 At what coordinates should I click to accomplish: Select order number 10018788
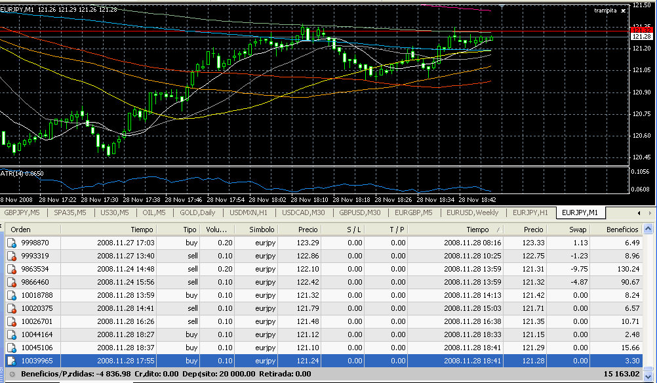[x=37, y=295]
